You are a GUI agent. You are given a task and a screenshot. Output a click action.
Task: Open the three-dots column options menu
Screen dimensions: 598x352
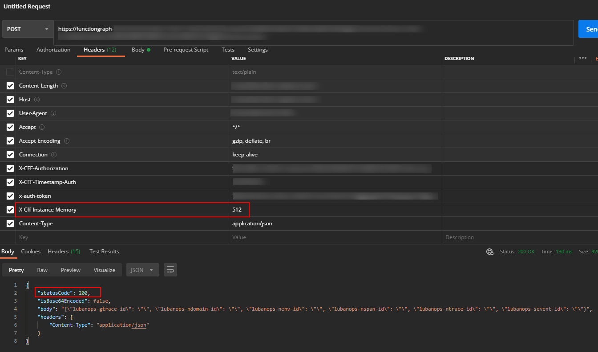tap(582, 58)
